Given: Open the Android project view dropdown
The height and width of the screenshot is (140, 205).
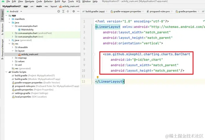Looking at the screenshot, I should [x=15, y=11].
